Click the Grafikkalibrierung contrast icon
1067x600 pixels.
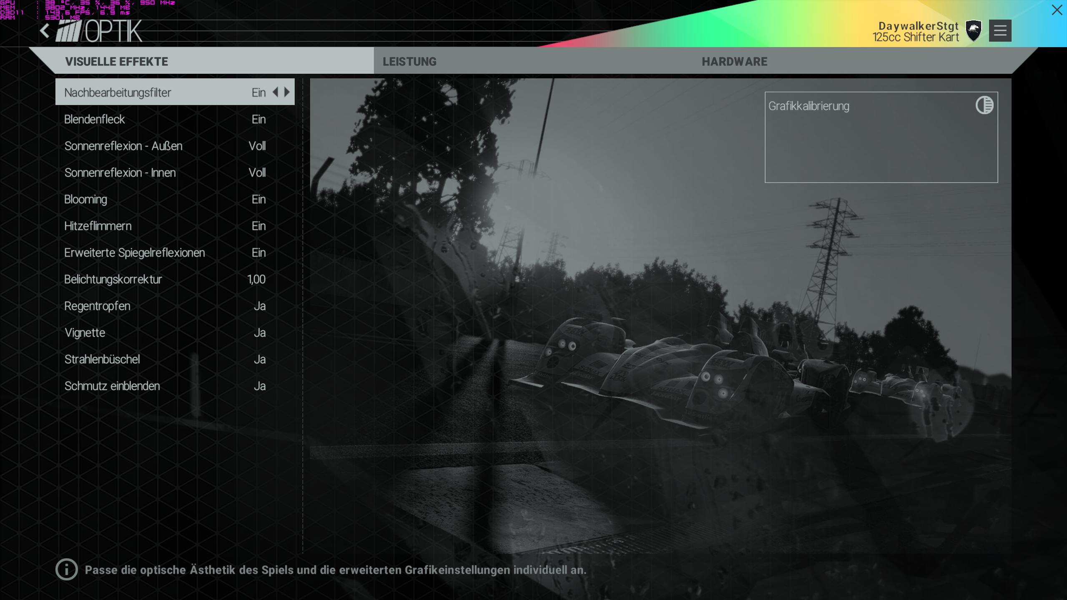tap(984, 105)
